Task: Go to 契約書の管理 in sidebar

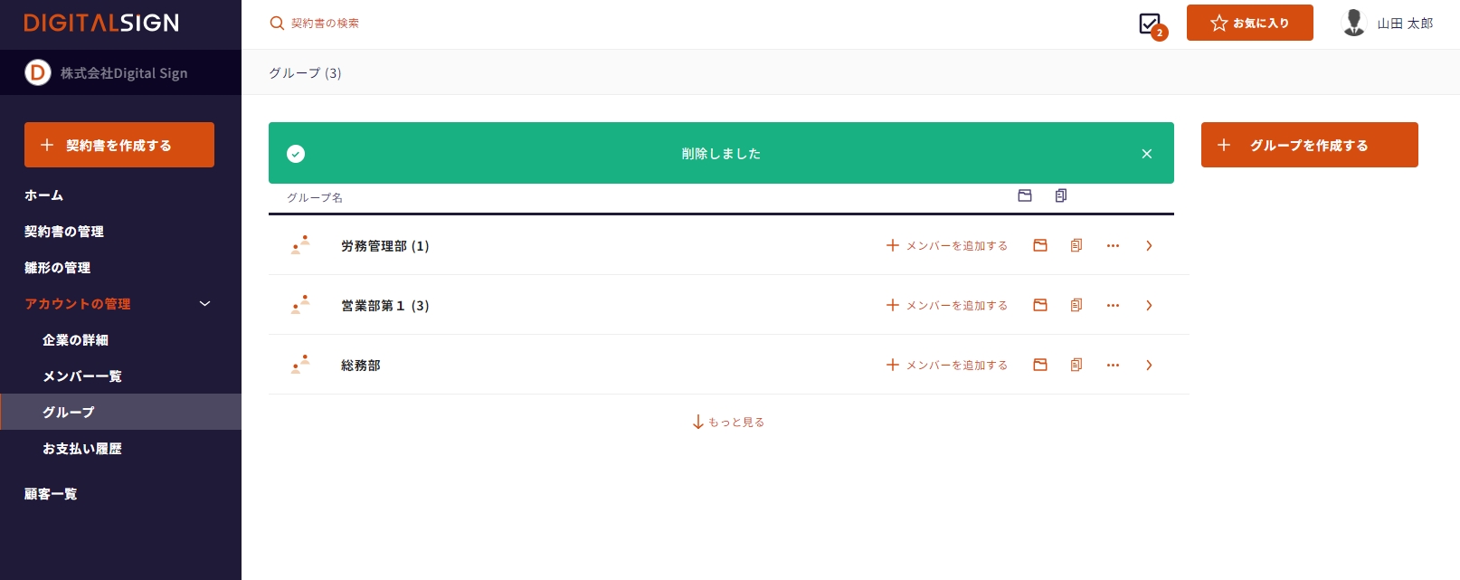Action: (x=64, y=232)
